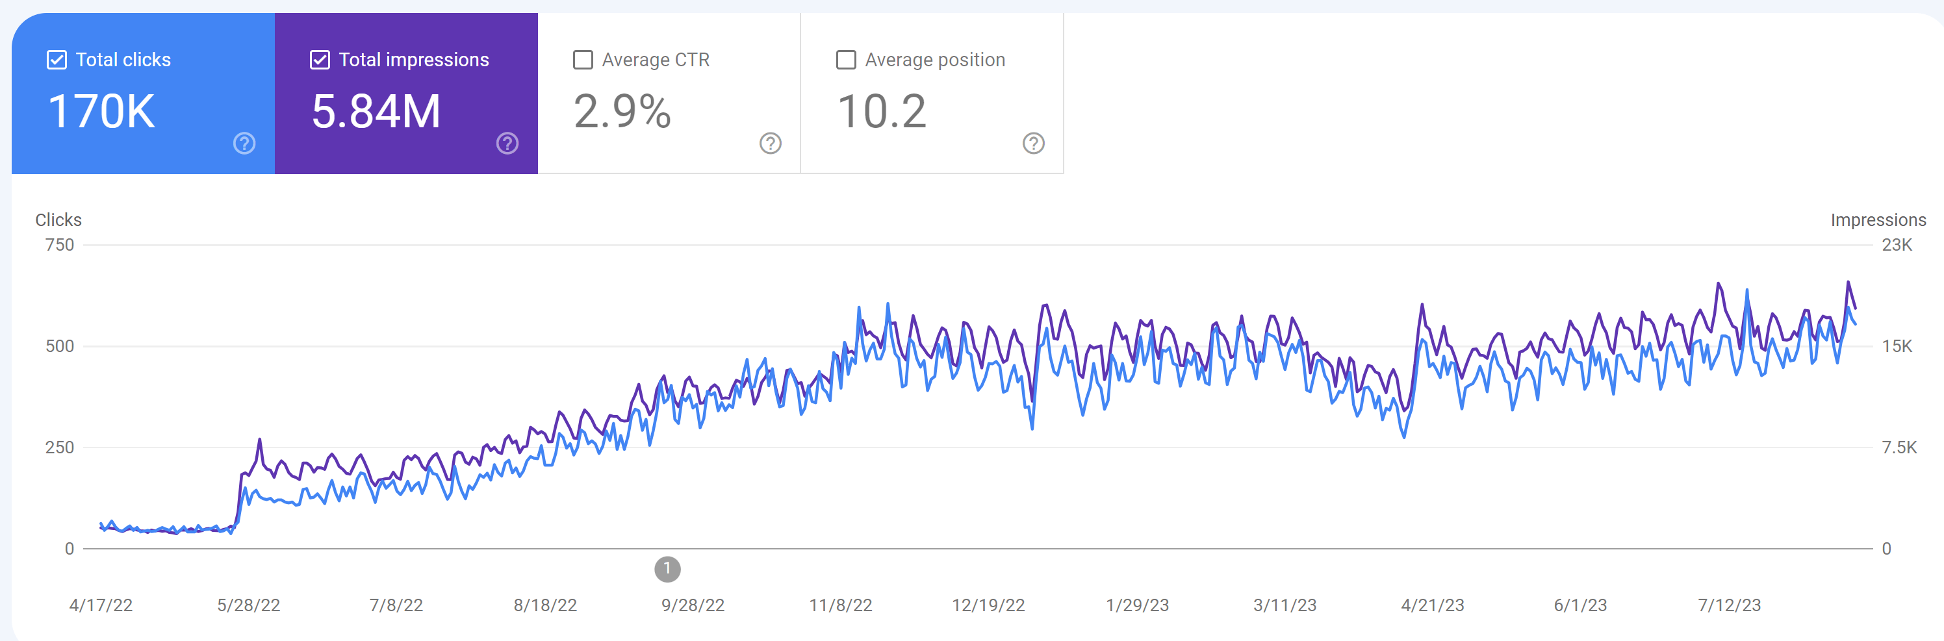Viewport: 1944px width, 641px height.
Task: Uncheck the Total clicks checkbox
Action: click(57, 60)
